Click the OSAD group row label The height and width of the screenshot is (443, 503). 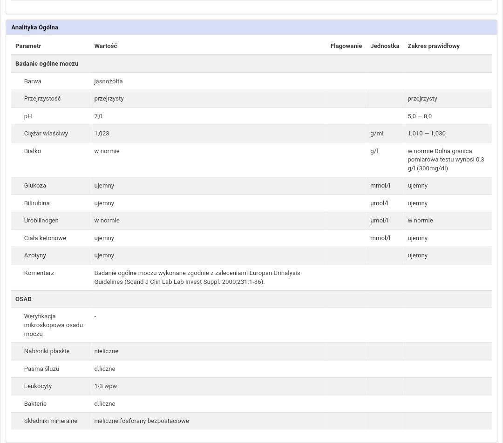pos(23,299)
